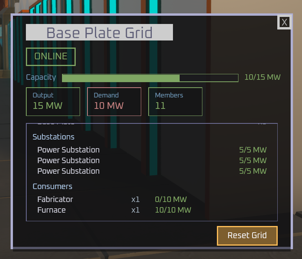Image resolution: width=302 pixels, height=259 pixels.
Task: Edit the Base Plate Grid name field
Action: point(99,32)
